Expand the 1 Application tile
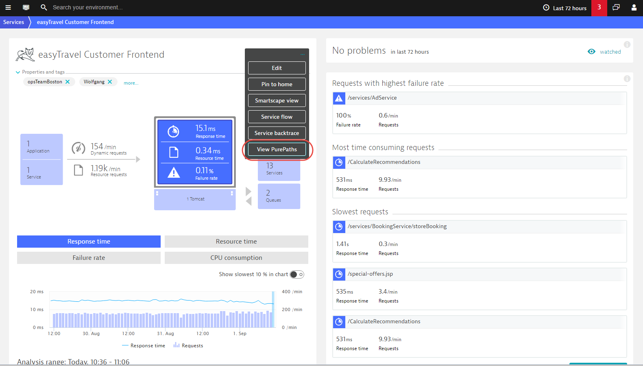The width and height of the screenshot is (643, 366). (x=41, y=147)
